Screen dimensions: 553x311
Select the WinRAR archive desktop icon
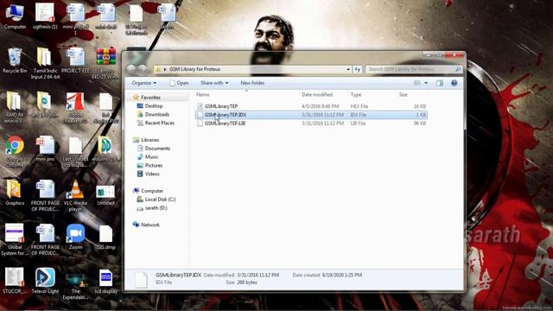click(105, 63)
